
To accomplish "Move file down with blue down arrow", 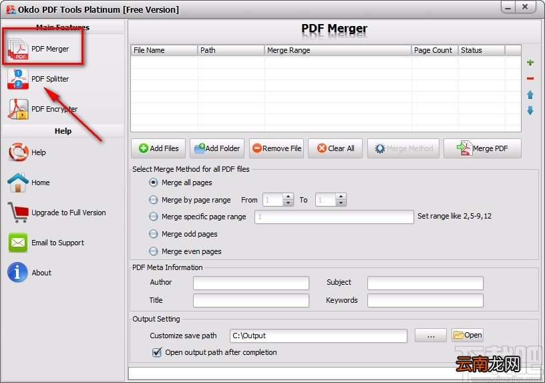I will [x=530, y=110].
